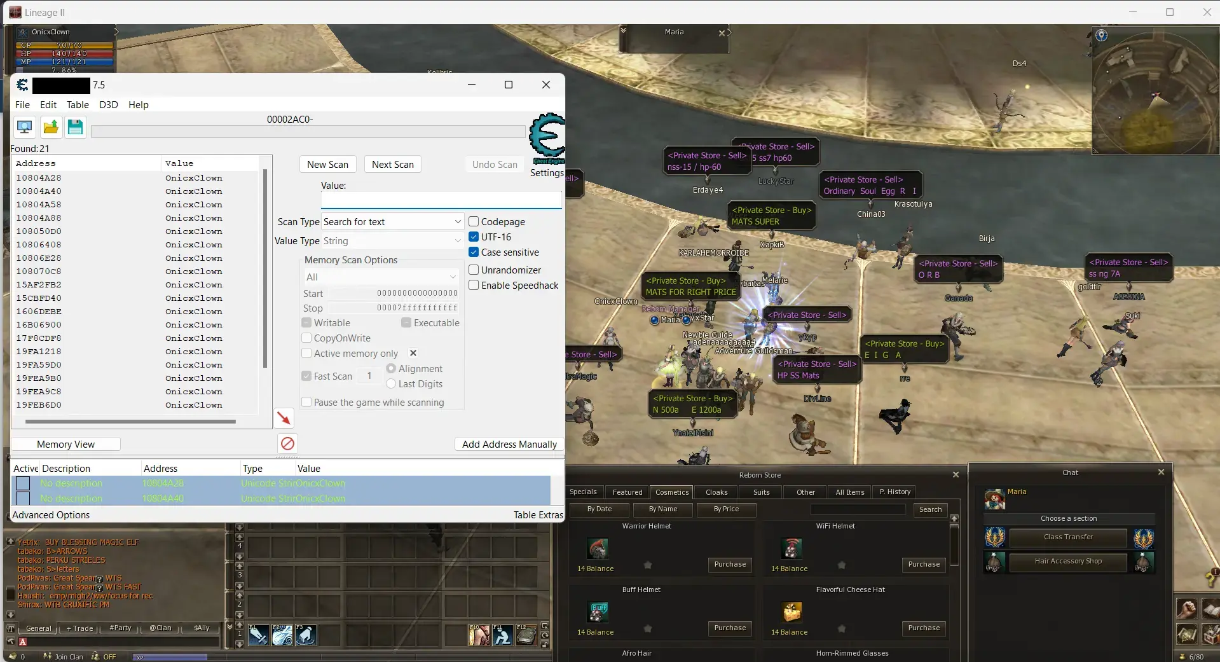Click the rotate shortcut bar icon
The width and height of the screenshot is (1220, 662).
pos(545,635)
